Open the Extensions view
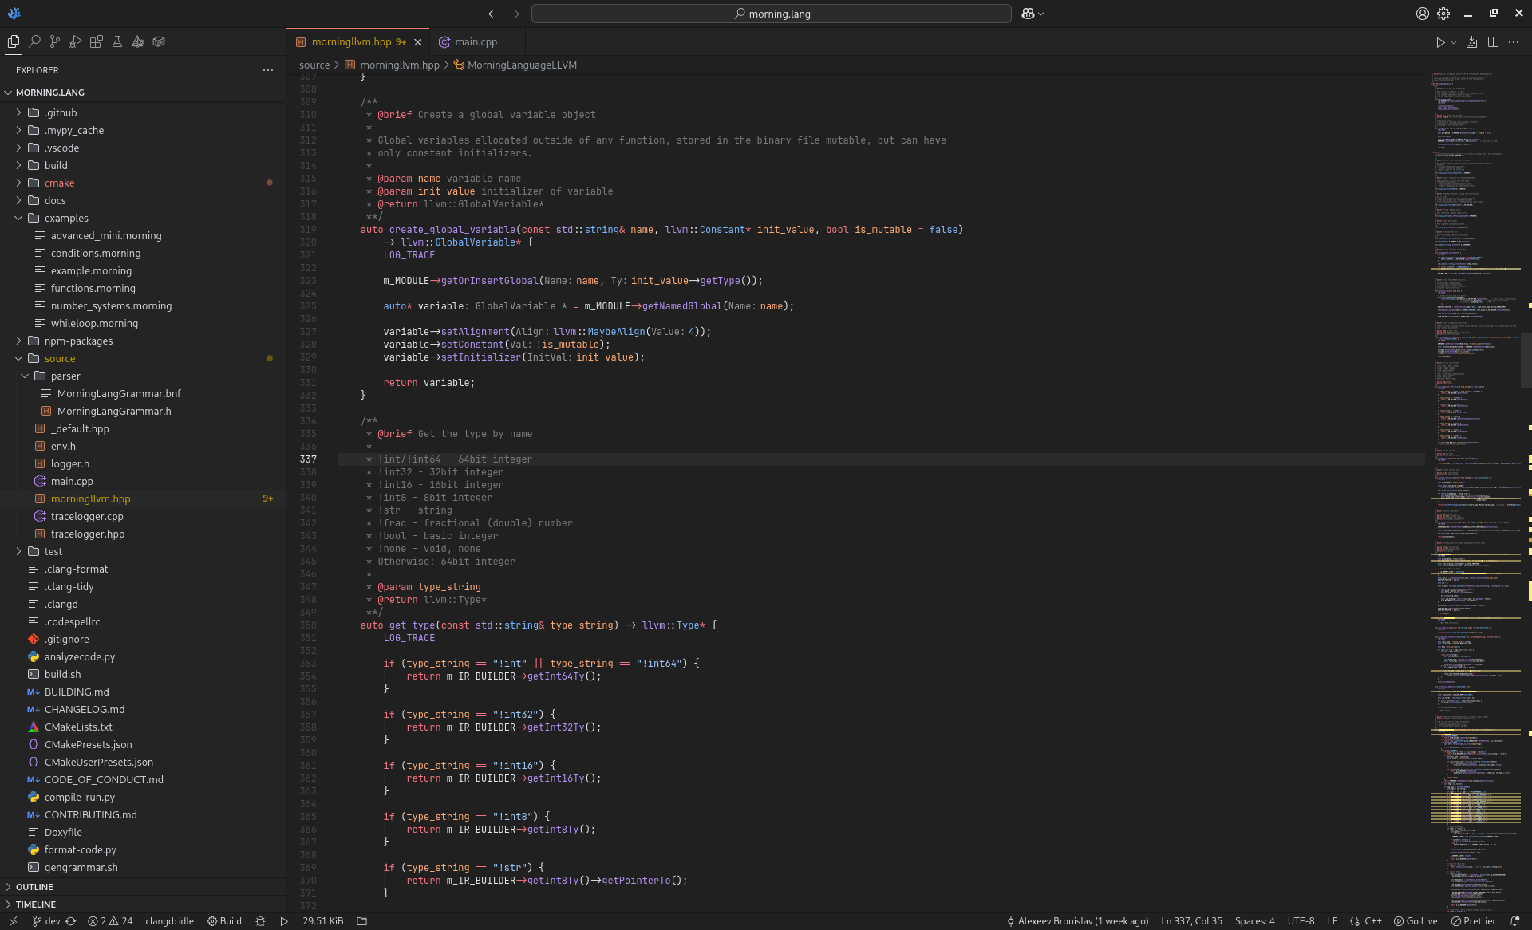The width and height of the screenshot is (1532, 930). tap(97, 41)
